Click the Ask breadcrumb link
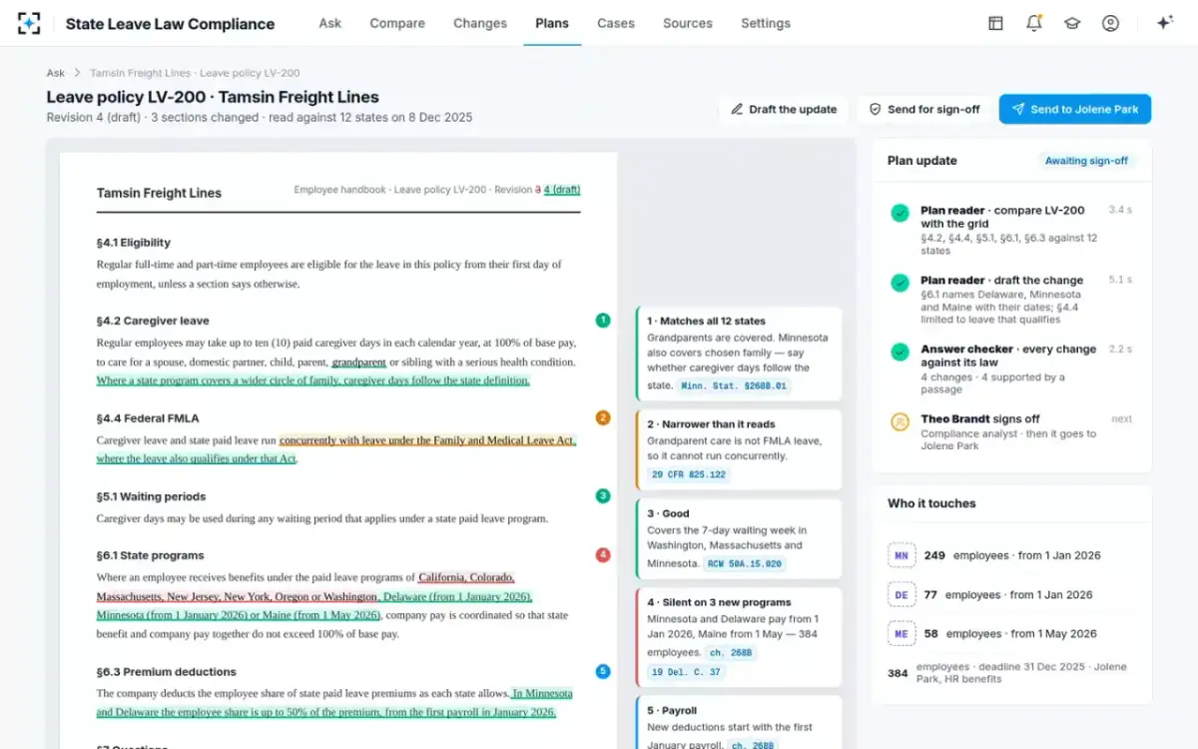1198x749 pixels. (x=56, y=73)
